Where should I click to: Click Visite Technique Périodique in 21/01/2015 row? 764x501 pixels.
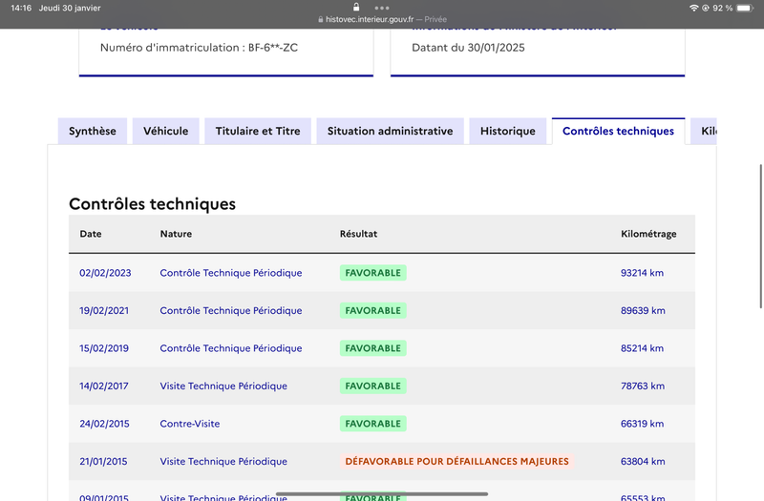pos(223,462)
